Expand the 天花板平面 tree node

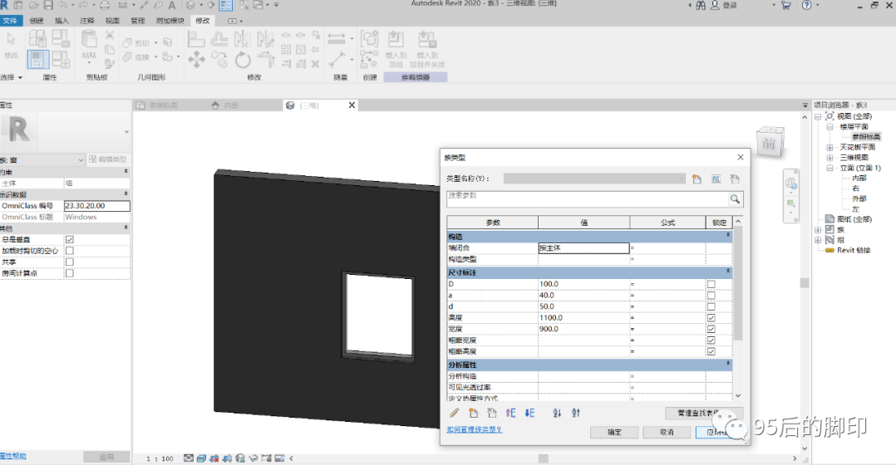[830, 147]
